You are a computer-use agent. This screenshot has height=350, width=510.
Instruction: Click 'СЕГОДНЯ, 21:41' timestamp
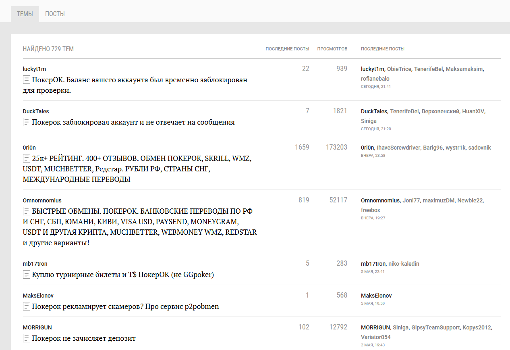pos(376,87)
